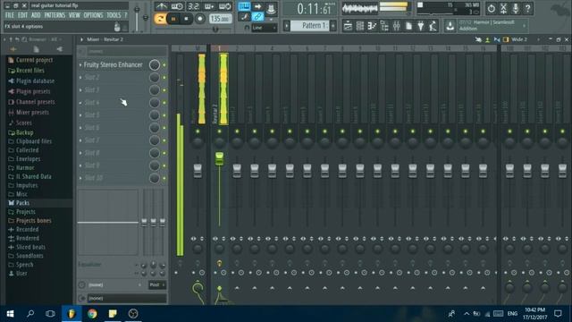
Task: Toggle loop recording icon
Action: tap(225, 6)
